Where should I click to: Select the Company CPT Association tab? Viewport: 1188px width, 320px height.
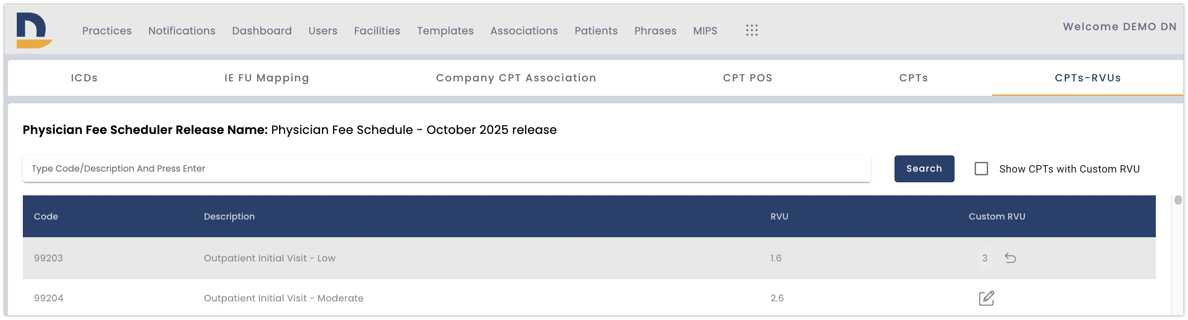pyautogui.click(x=516, y=78)
